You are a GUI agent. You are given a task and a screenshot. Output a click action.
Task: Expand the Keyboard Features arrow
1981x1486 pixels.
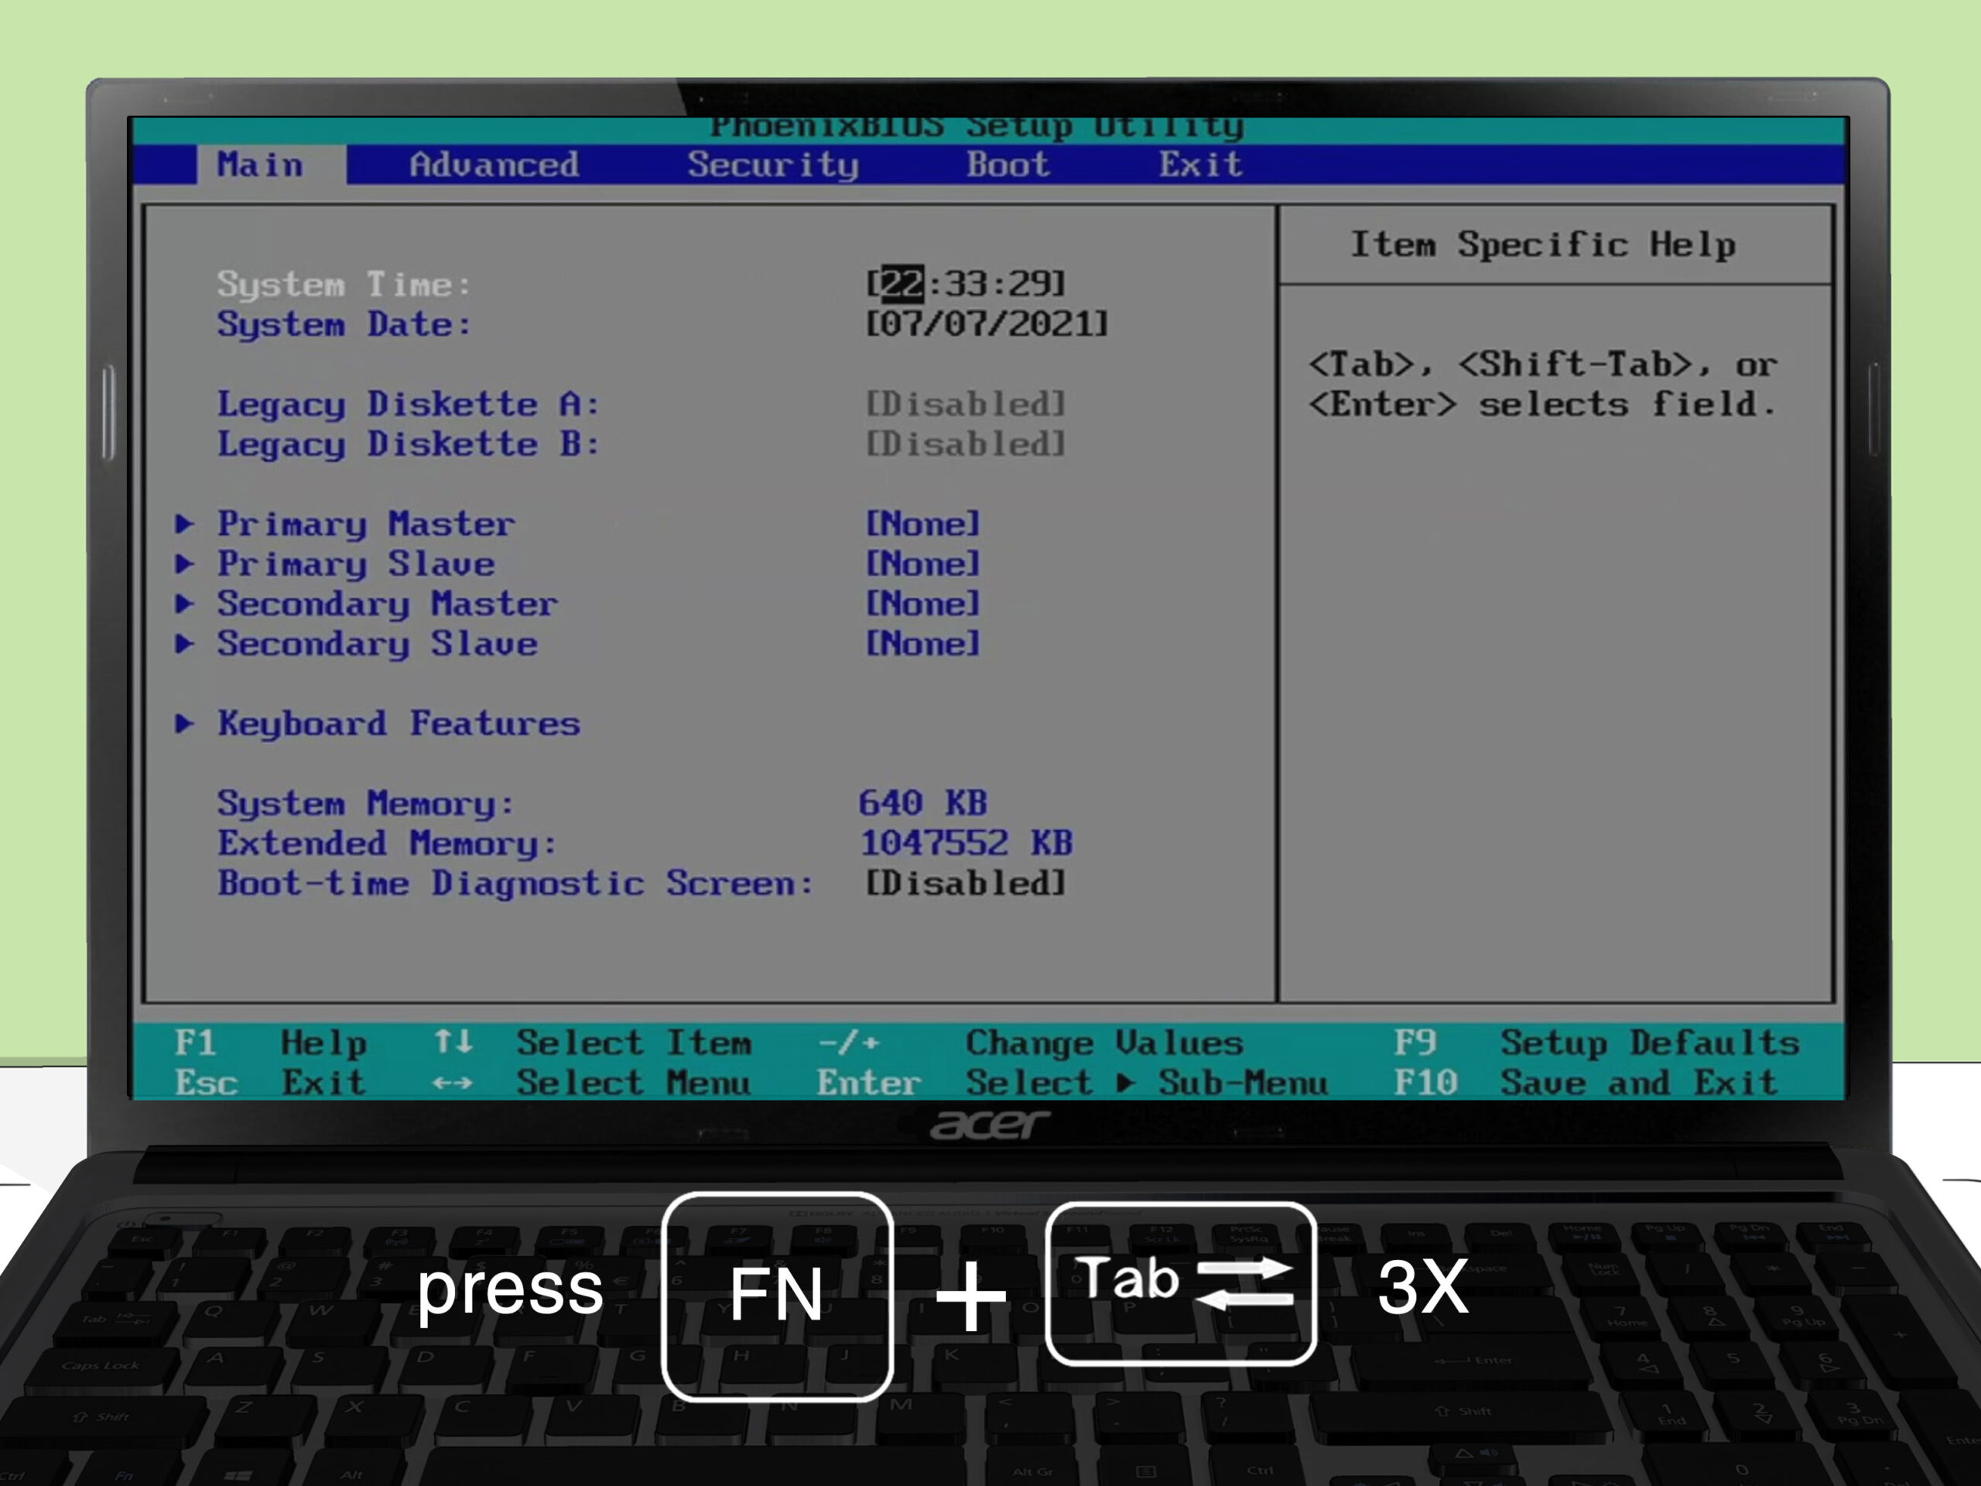point(184,723)
